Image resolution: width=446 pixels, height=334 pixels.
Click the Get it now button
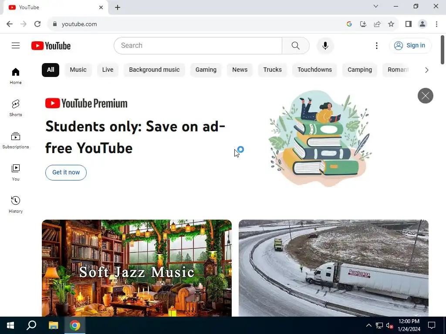click(x=66, y=172)
